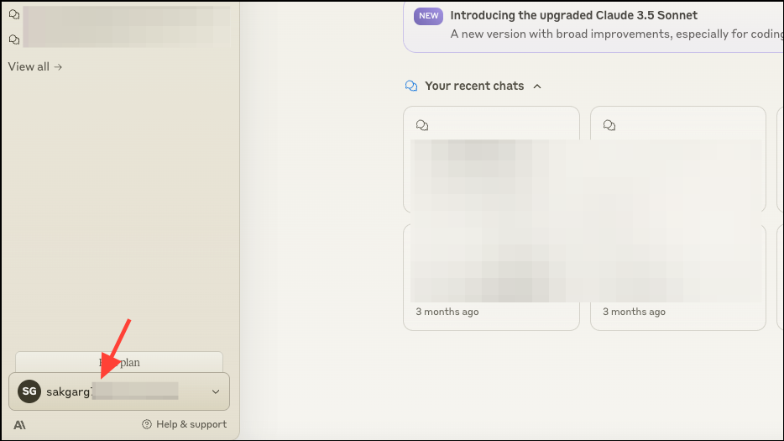This screenshot has width=784, height=441.
Task: Click the Help & support question mark icon
Action: (x=147, y=424)
